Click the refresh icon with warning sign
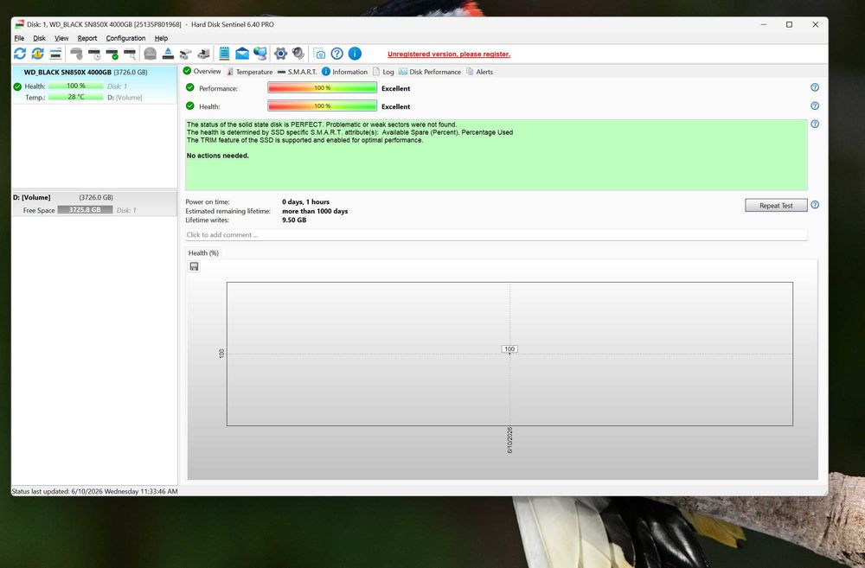The height and width of the screenshot is (568, 865). 37,54
